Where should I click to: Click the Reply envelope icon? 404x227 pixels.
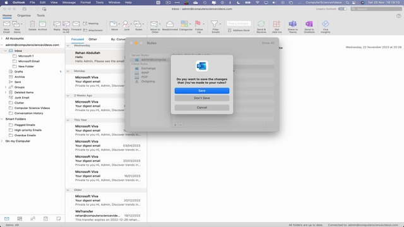(57, 24)
